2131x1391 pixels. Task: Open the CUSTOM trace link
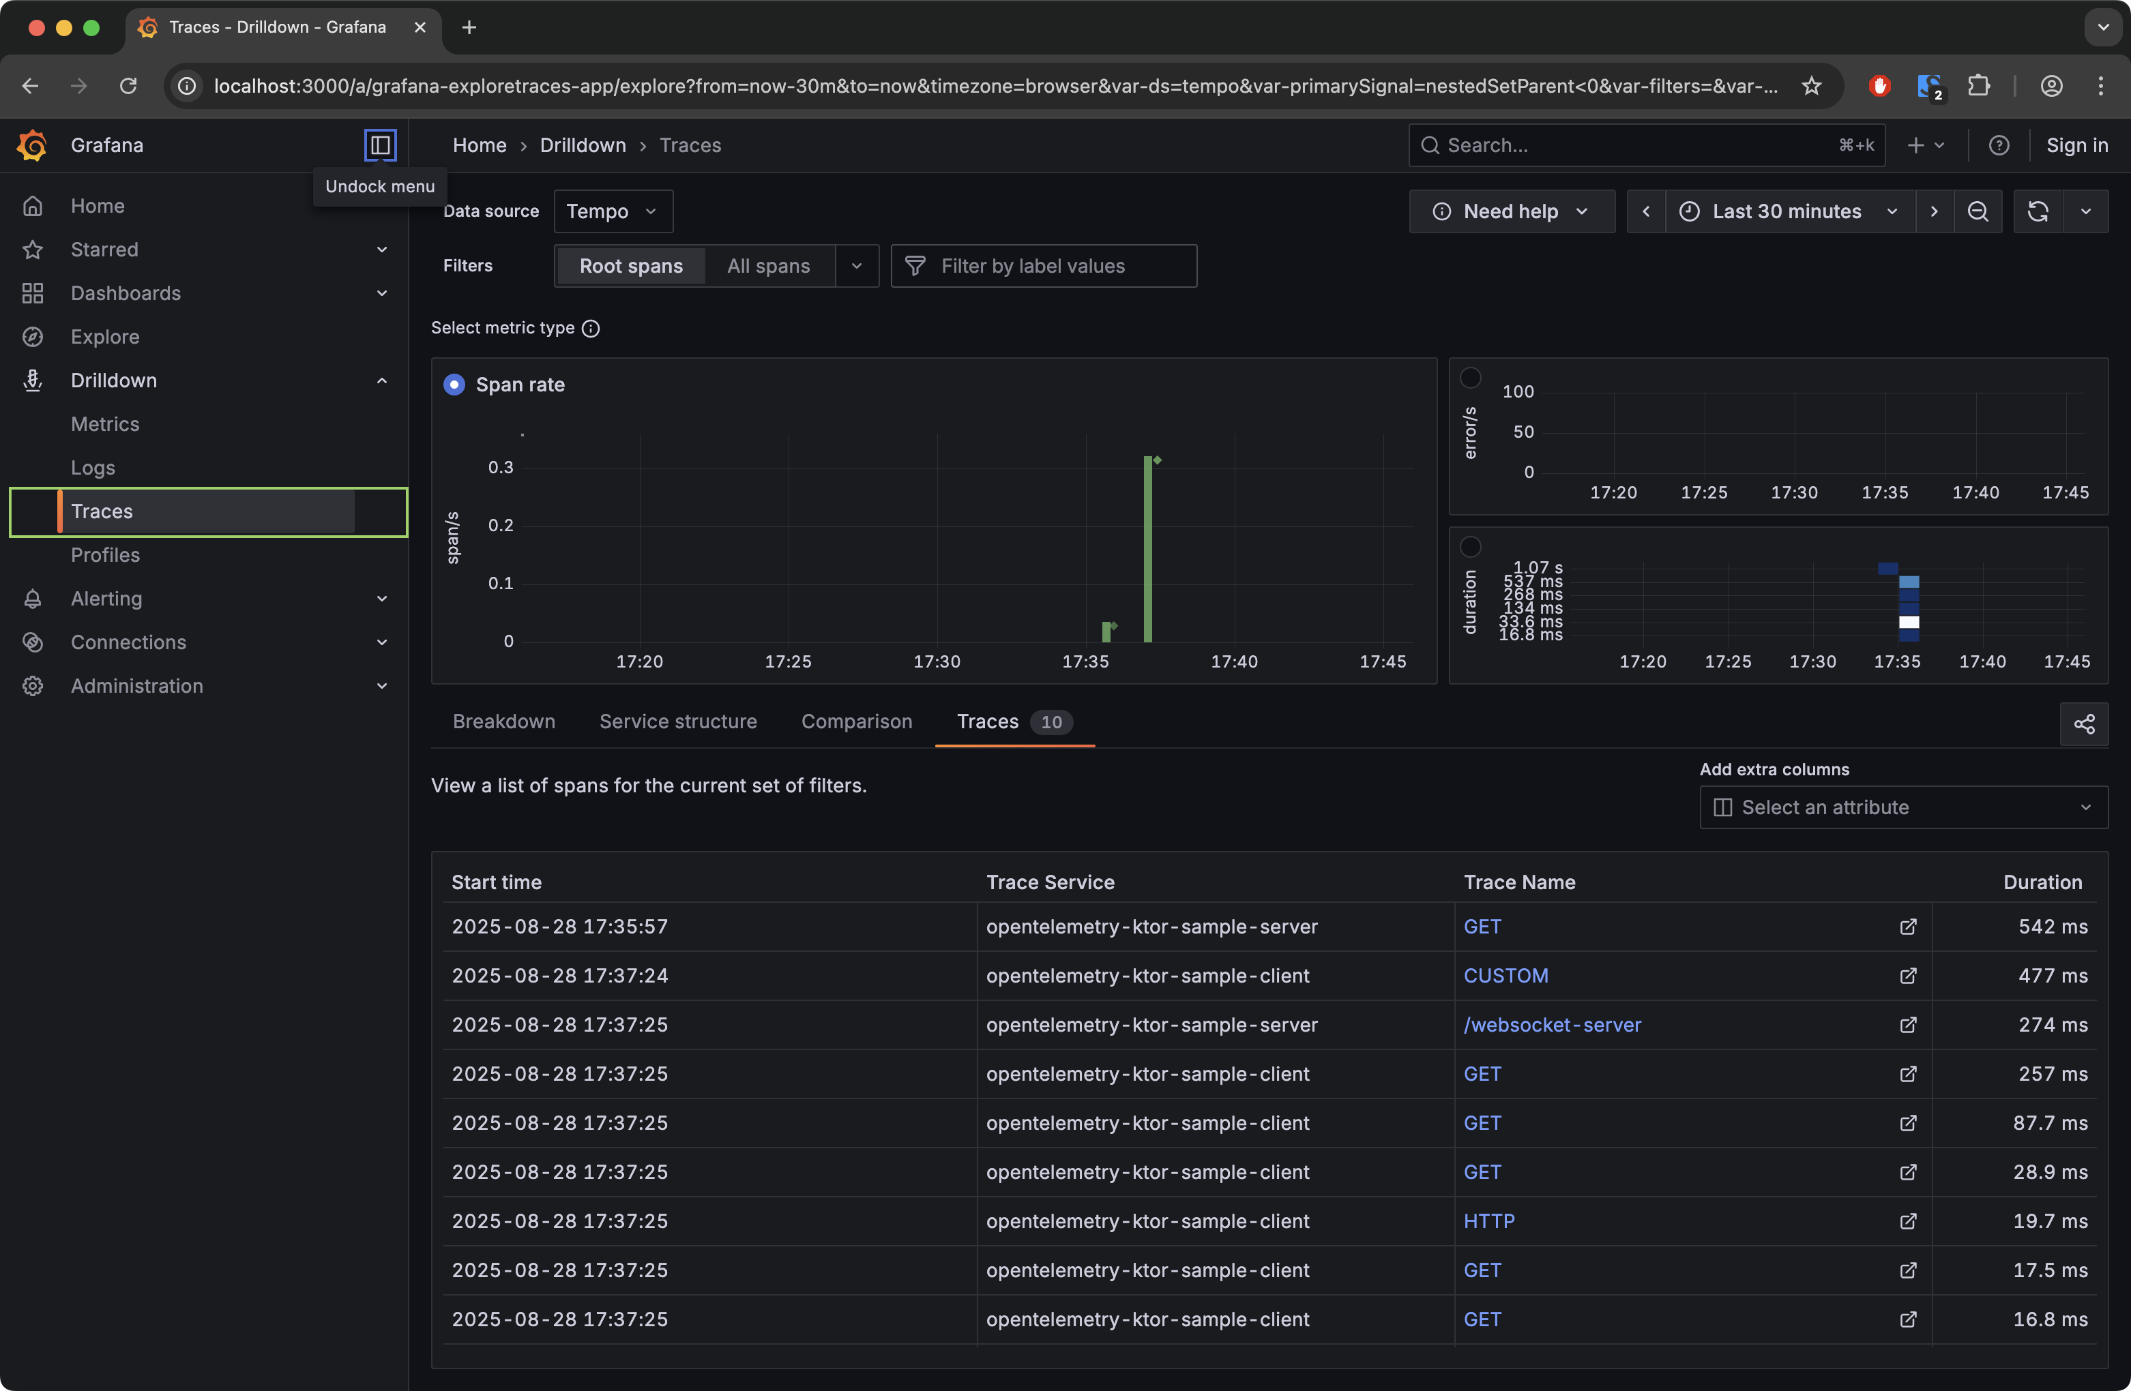coord(1506,976)
